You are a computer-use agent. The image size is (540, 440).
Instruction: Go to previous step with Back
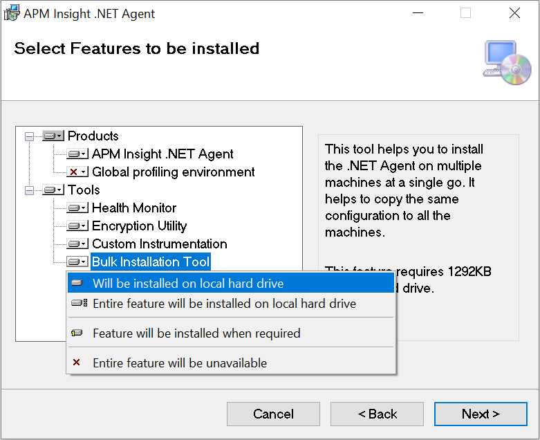(x=377, y=414)
